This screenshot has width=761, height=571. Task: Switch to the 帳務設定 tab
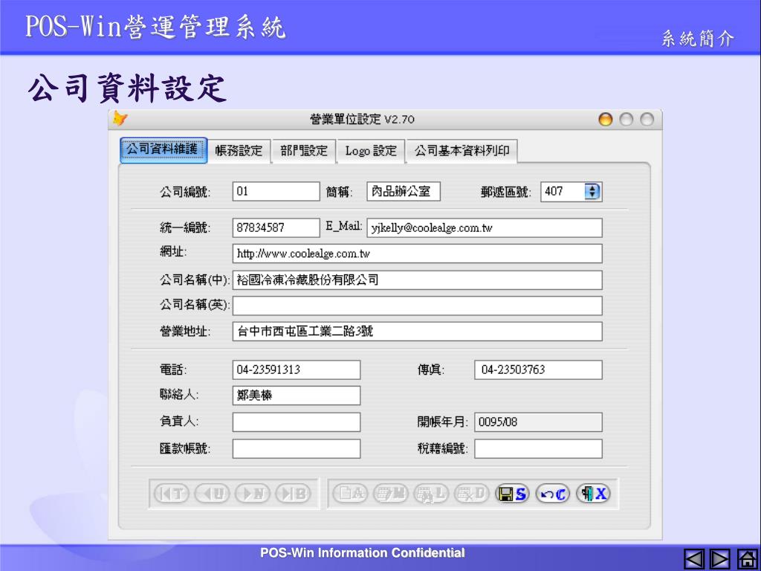[x=239, y=151]
